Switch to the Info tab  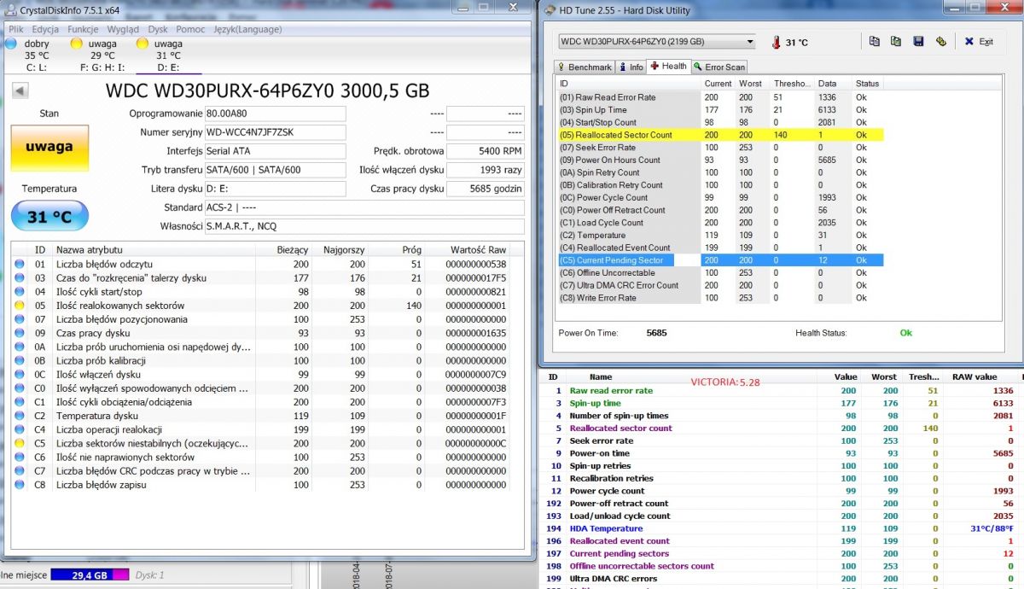pyautogui.click(x=631, y=67)
